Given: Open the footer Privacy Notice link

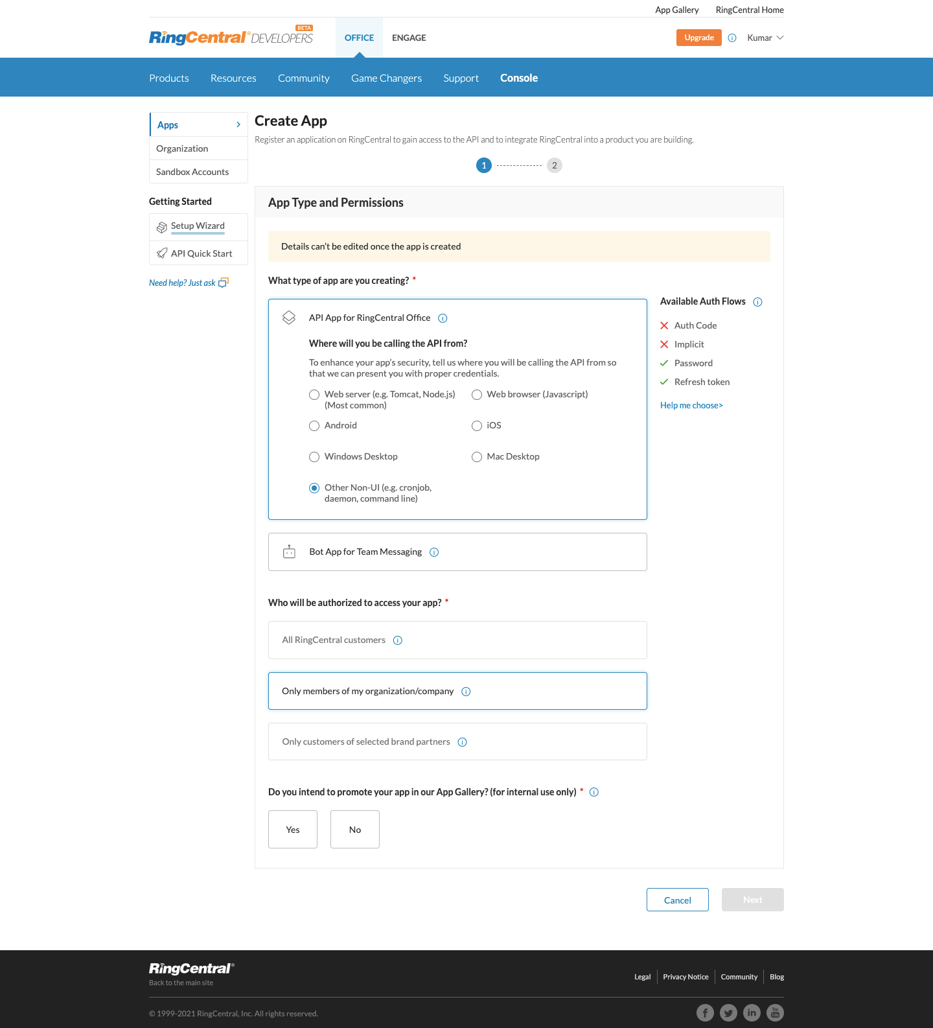Looking at the screenshot, I should coord(685,977).
